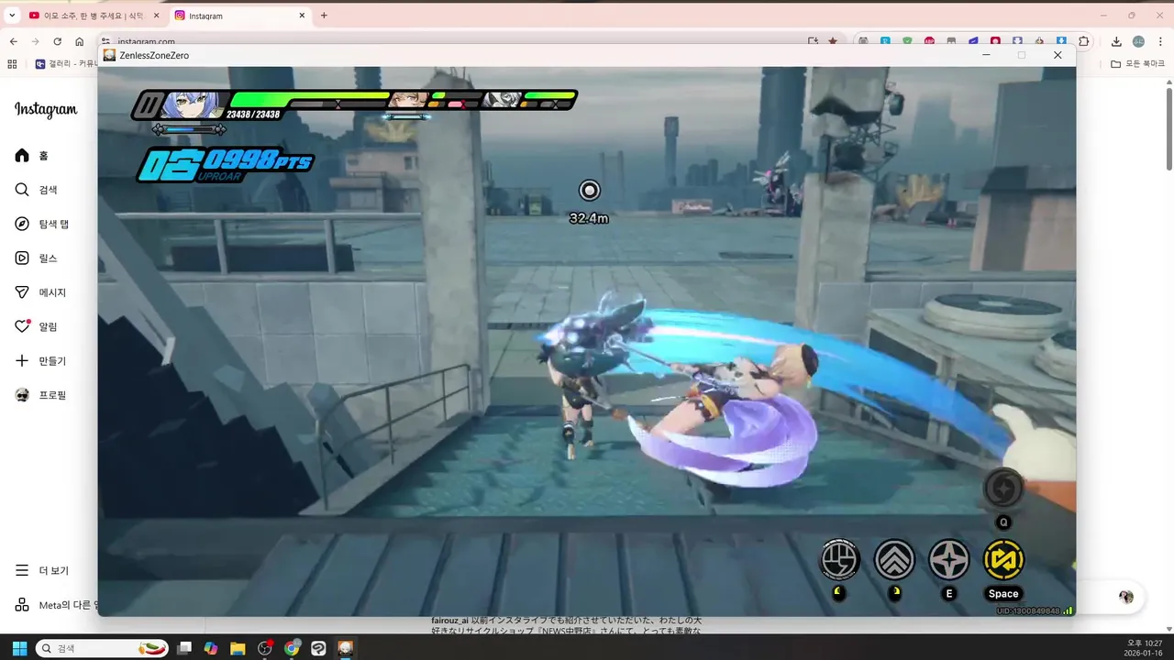Click the UID number in game corner
Image resolution: width=1174 pixels, height=660 pixels.
pos(1027,610)
